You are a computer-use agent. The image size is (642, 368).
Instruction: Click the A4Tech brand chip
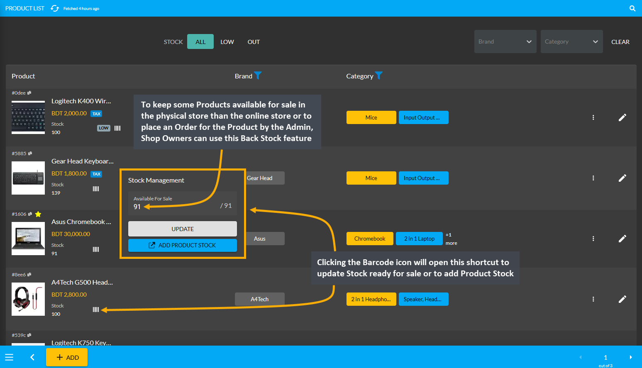tap(260, 299)
